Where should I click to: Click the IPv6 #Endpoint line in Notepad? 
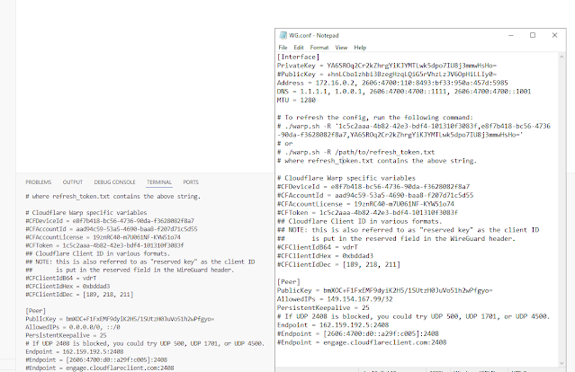[x=358, y=333]
